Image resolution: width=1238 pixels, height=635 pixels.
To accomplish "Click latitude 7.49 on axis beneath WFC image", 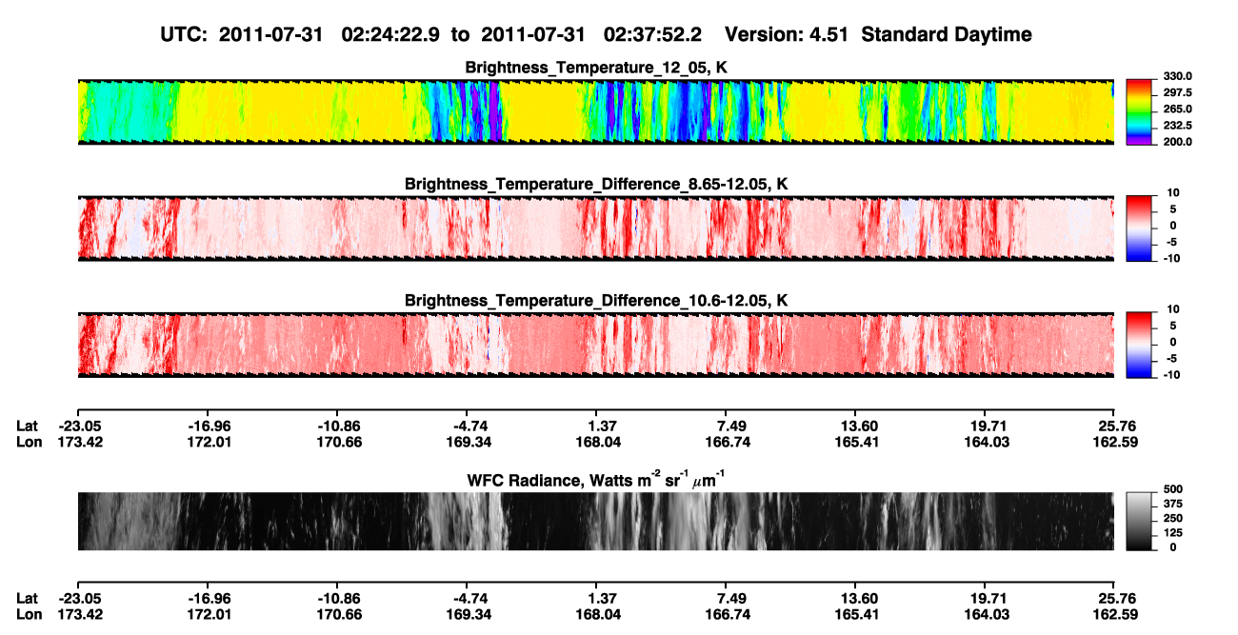I will (x=727, y=599).
